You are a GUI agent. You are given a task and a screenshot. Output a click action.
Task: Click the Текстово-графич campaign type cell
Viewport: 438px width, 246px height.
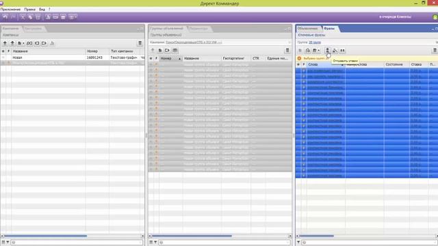click(x=124, y=57)
